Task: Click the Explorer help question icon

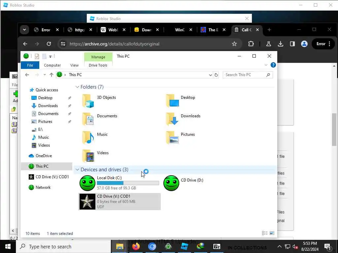Action: tap(273, 65)
